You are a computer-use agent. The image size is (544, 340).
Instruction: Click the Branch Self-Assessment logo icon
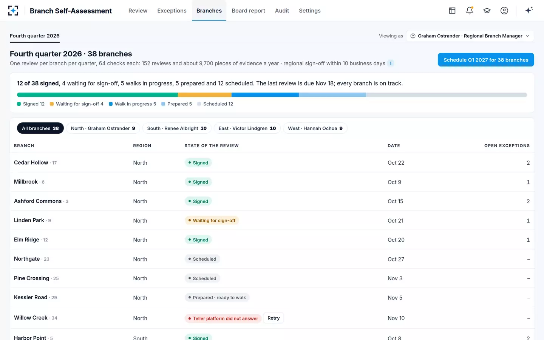[13, 11]
